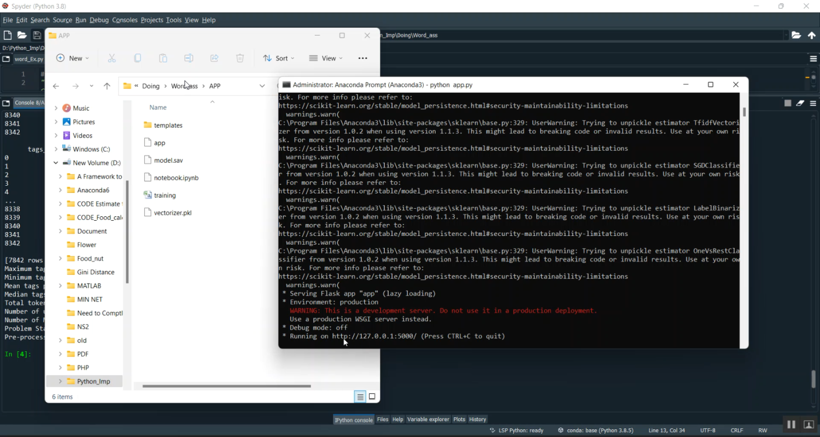Click the Cut icon in File Explorer toolbar
This screenshot has width=820, height=437.
point(112,58)
